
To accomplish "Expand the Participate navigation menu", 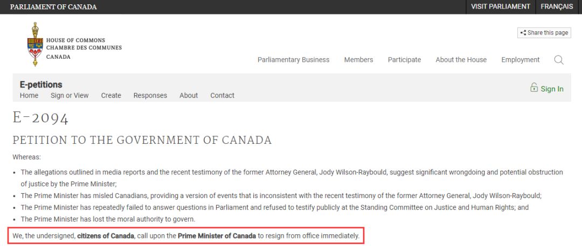I will point(404,60).
